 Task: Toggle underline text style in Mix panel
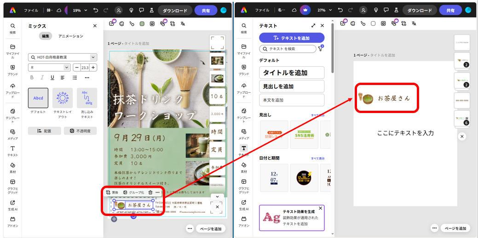tap(52, 78)
